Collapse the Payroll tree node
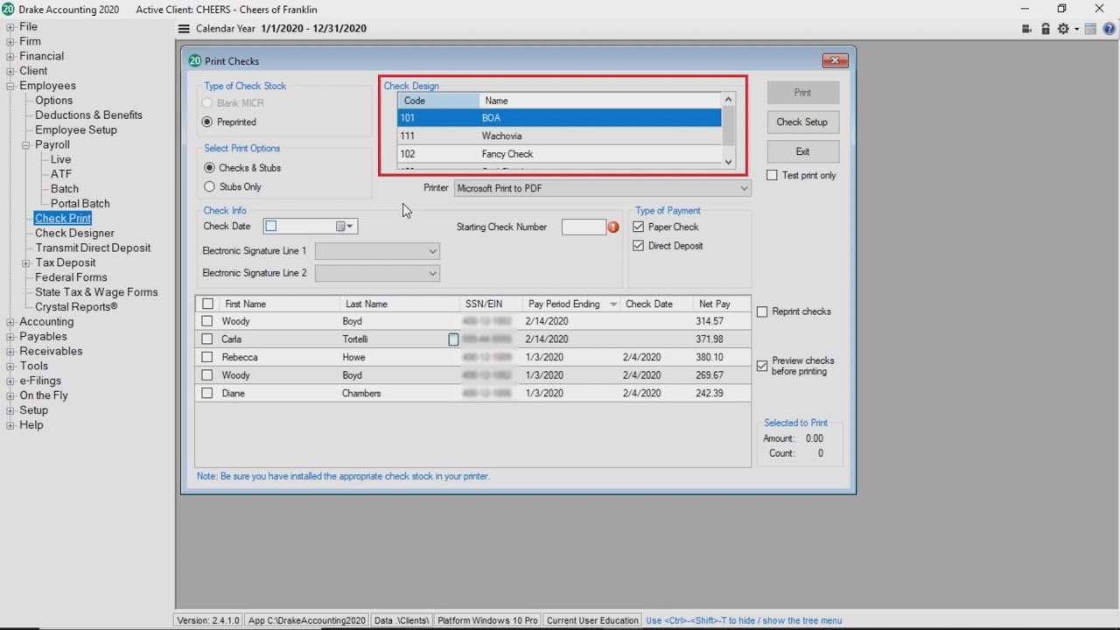This screenshot has width=1120, height=630. 26,145
